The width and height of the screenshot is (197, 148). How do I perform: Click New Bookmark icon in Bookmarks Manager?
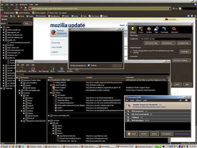(22, 70)
